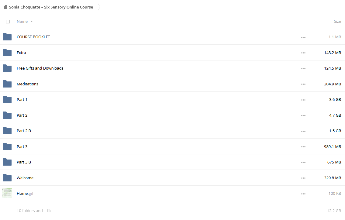The height and width of the screenshot is (220, 345).
Task: Click the home icon in the breadcrumb
Action: click(5, 7)
